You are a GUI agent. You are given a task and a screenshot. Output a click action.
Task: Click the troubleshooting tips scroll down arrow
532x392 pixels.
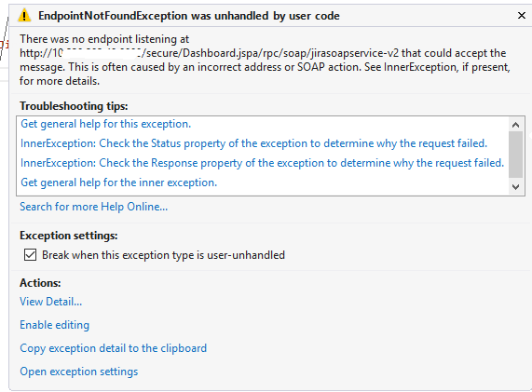point(516,187)
